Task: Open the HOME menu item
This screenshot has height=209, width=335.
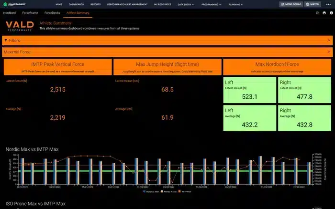Action: click(x=59, y=4)
